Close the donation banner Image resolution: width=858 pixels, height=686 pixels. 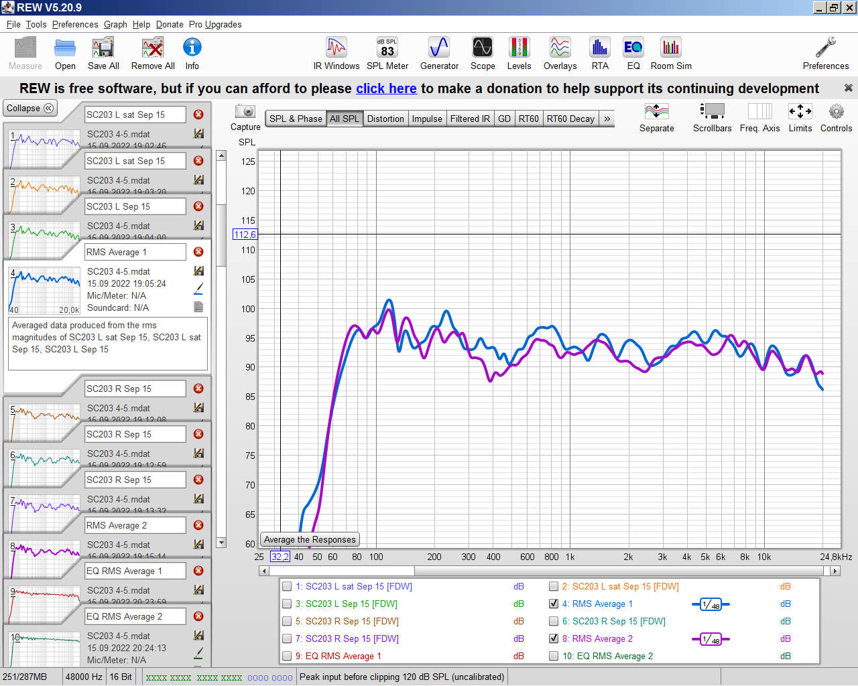[x=848, y=88]
